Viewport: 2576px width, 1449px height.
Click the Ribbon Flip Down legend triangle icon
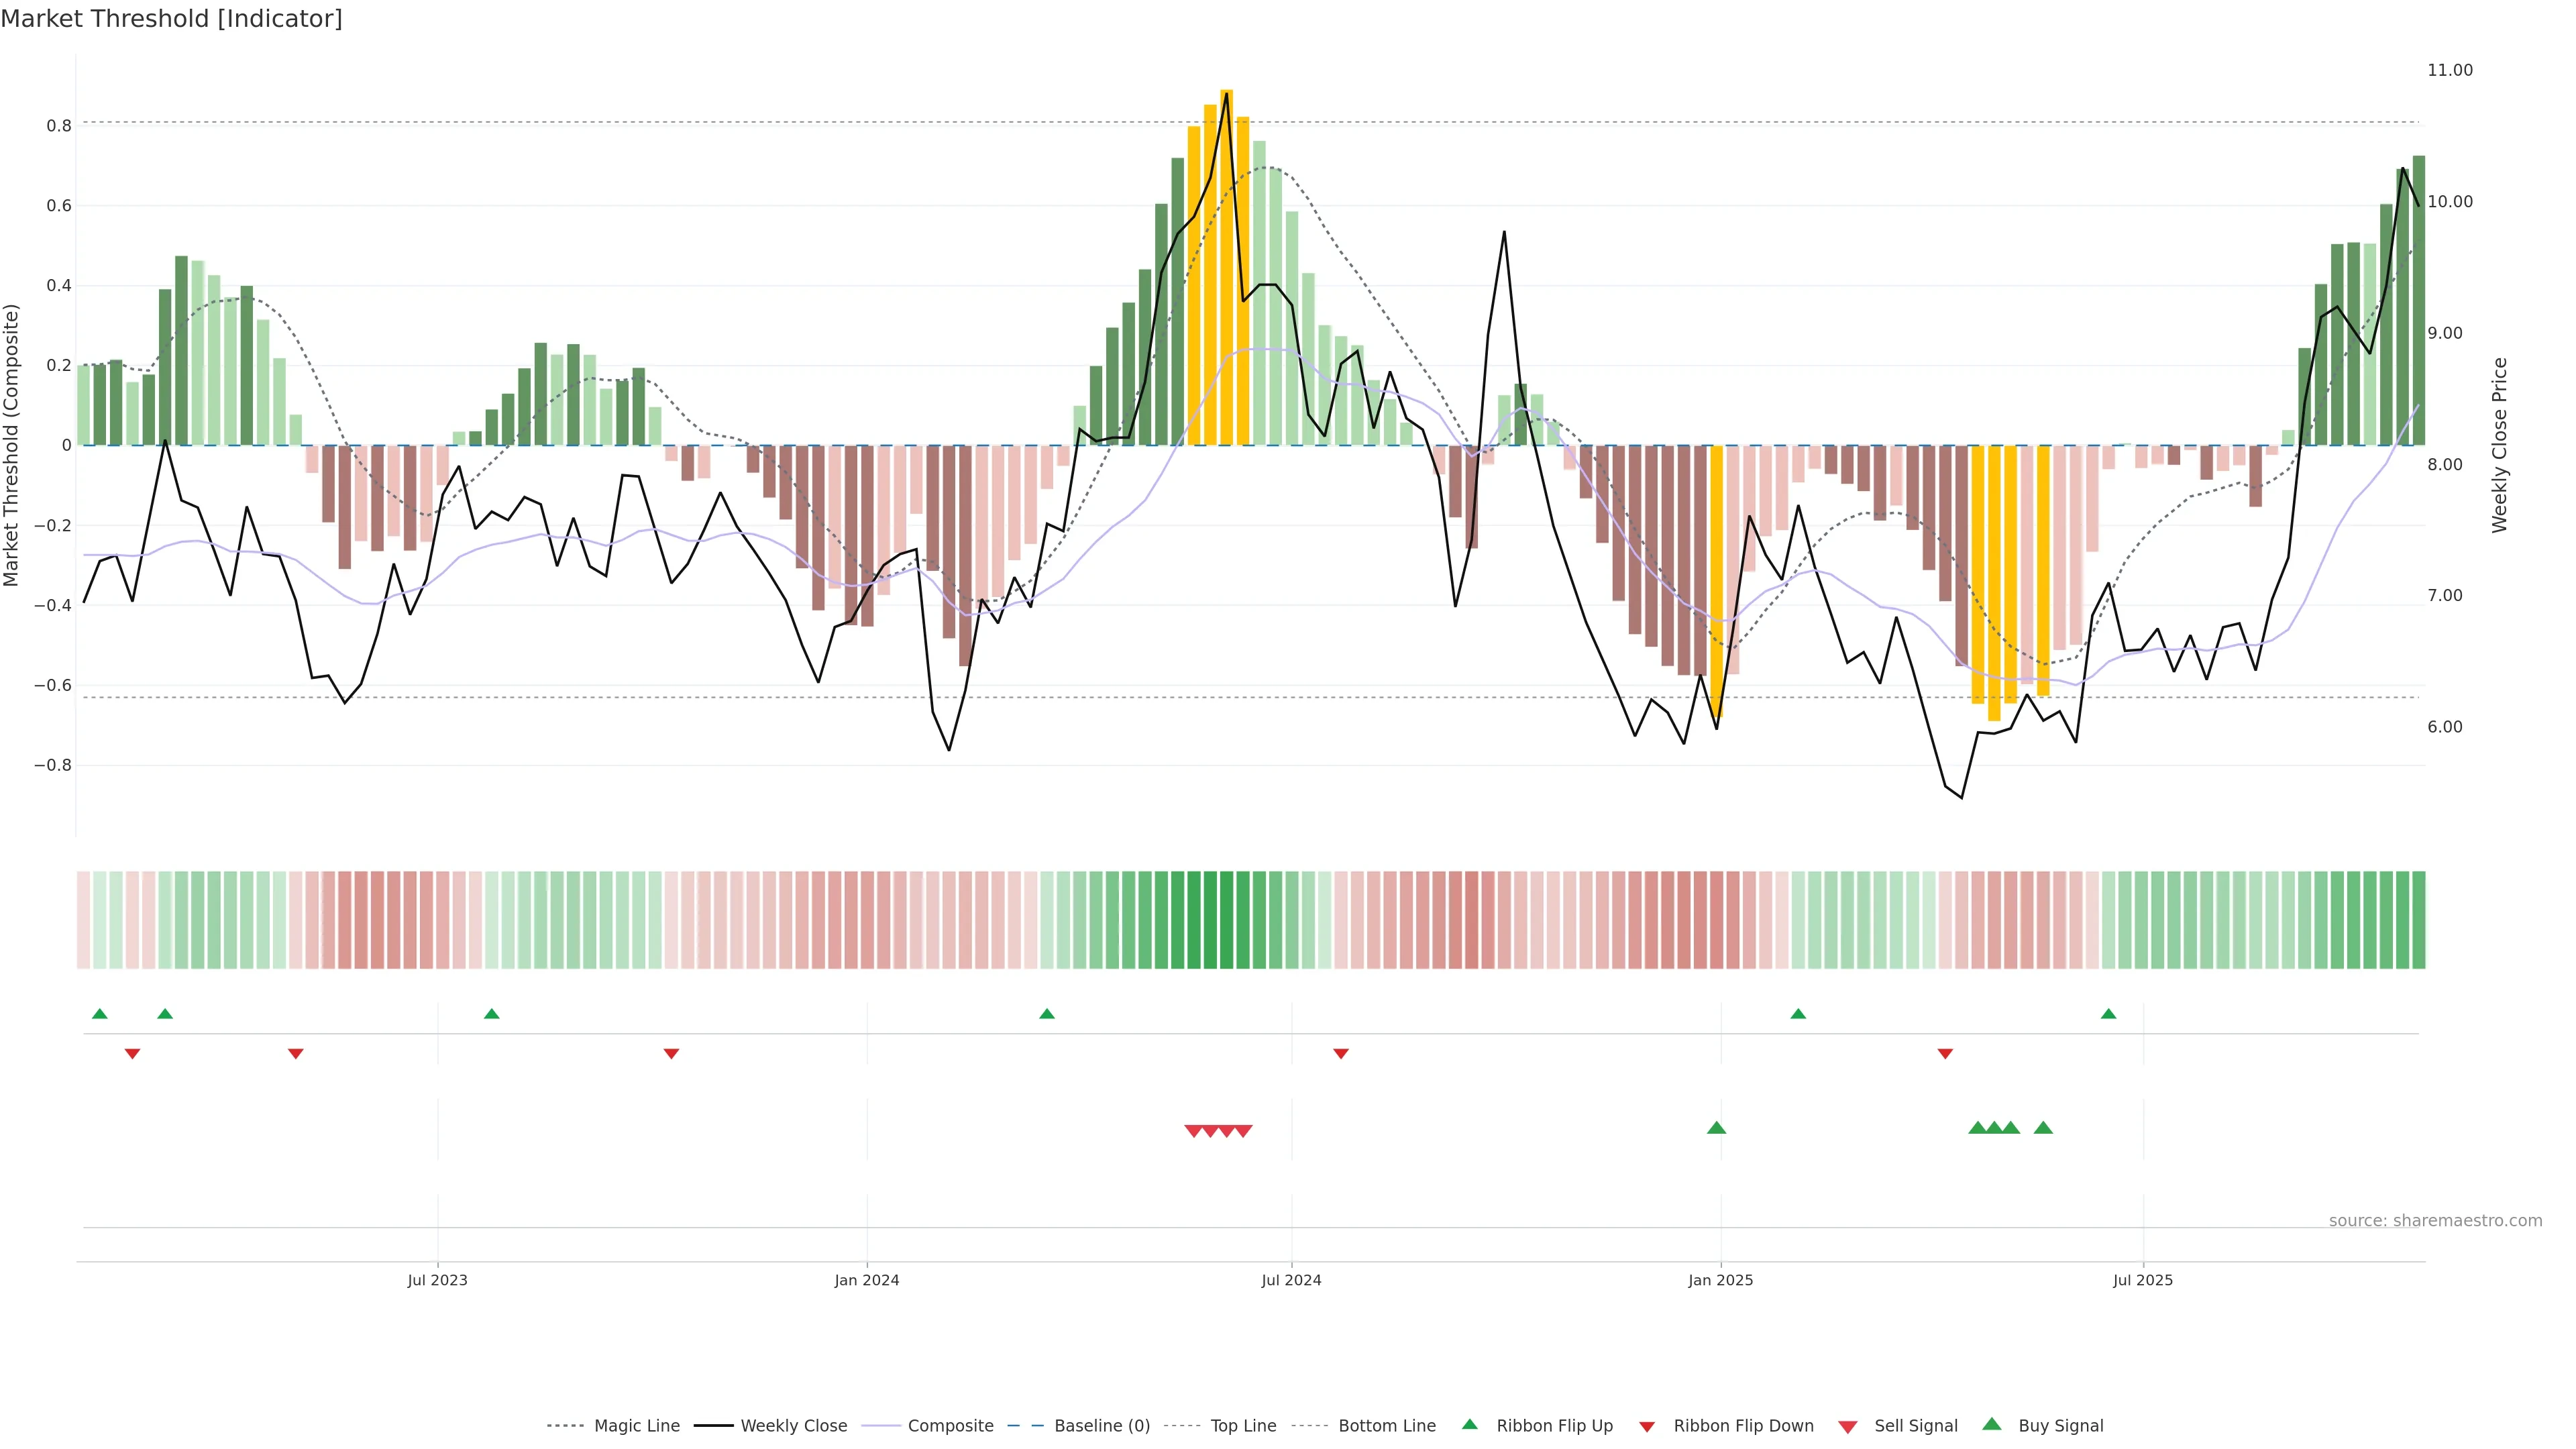[x=1646, y=1427]
